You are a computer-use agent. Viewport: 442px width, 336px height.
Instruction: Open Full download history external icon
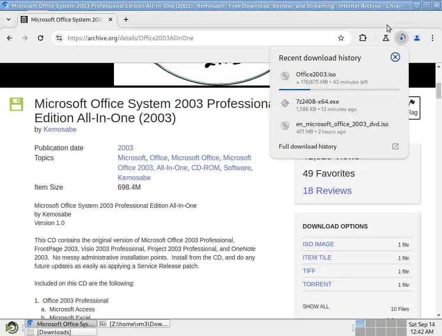click(x=395, y=146)
